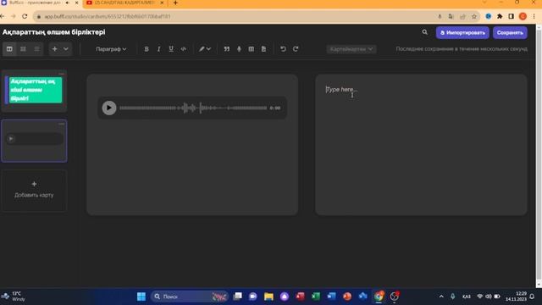Toggle the browser side panel
This screenshot has width=542, height=305.
[x=512, y=16]
